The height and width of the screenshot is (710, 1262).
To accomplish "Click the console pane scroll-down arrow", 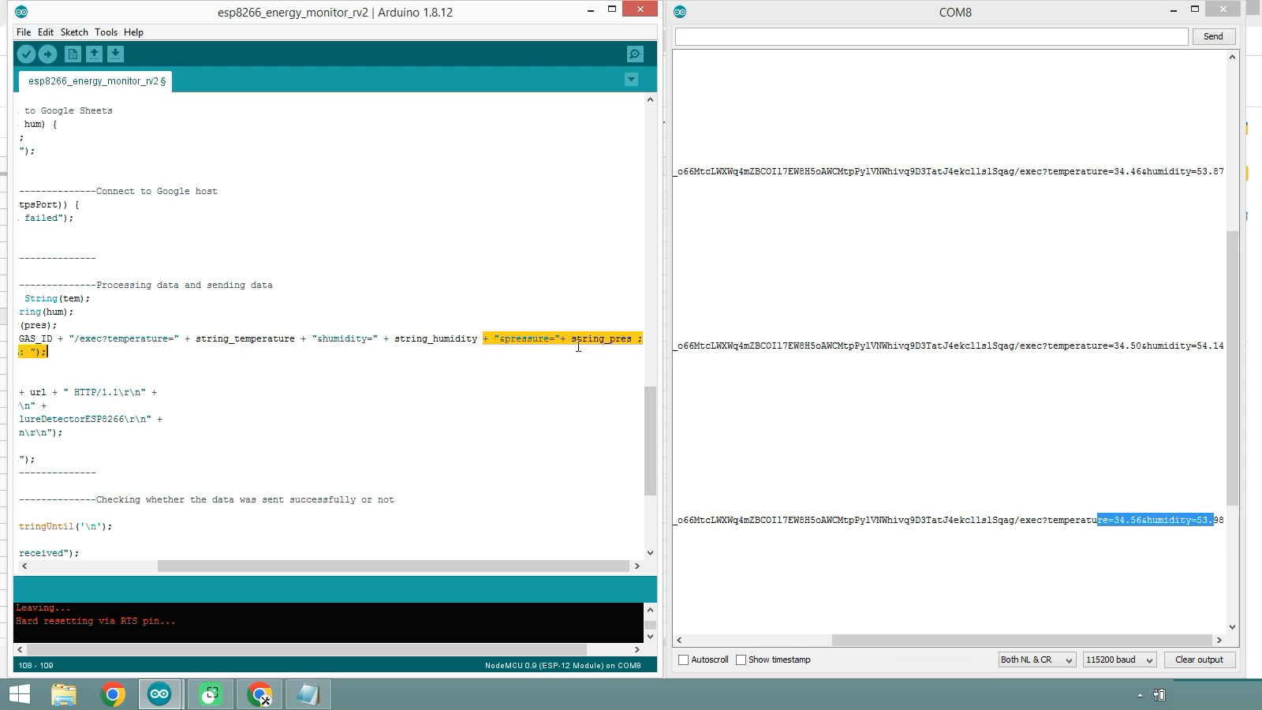I will 651,636.
